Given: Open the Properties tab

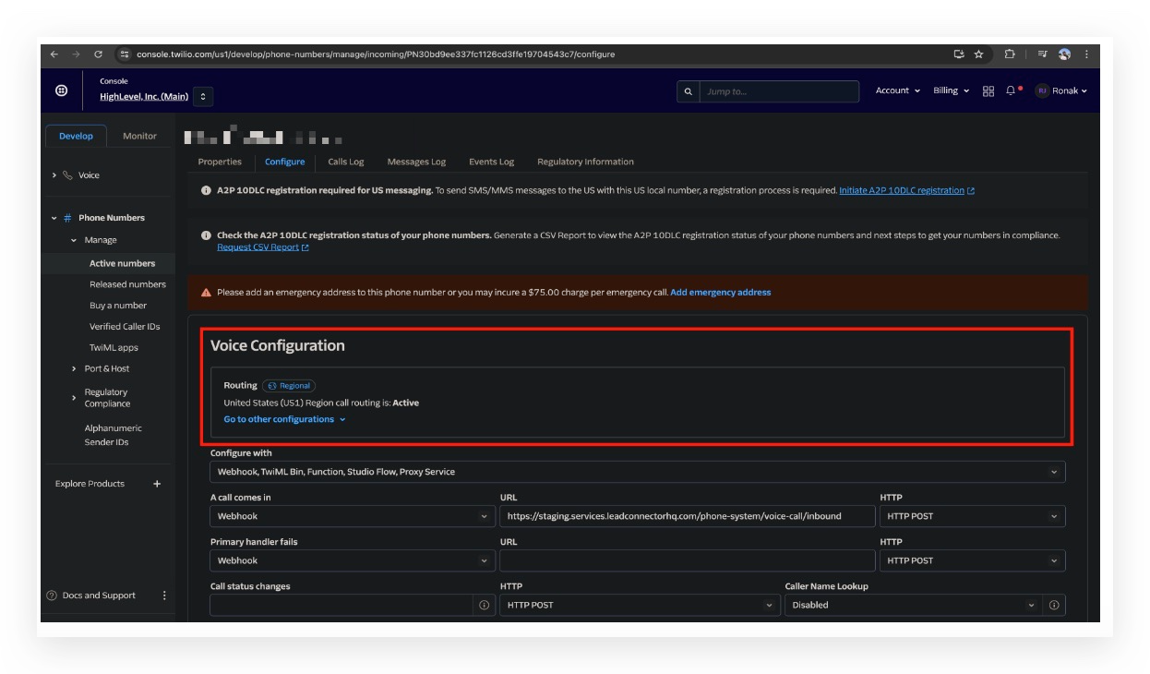Looking at the screenshot, I should tap(220, 162).
